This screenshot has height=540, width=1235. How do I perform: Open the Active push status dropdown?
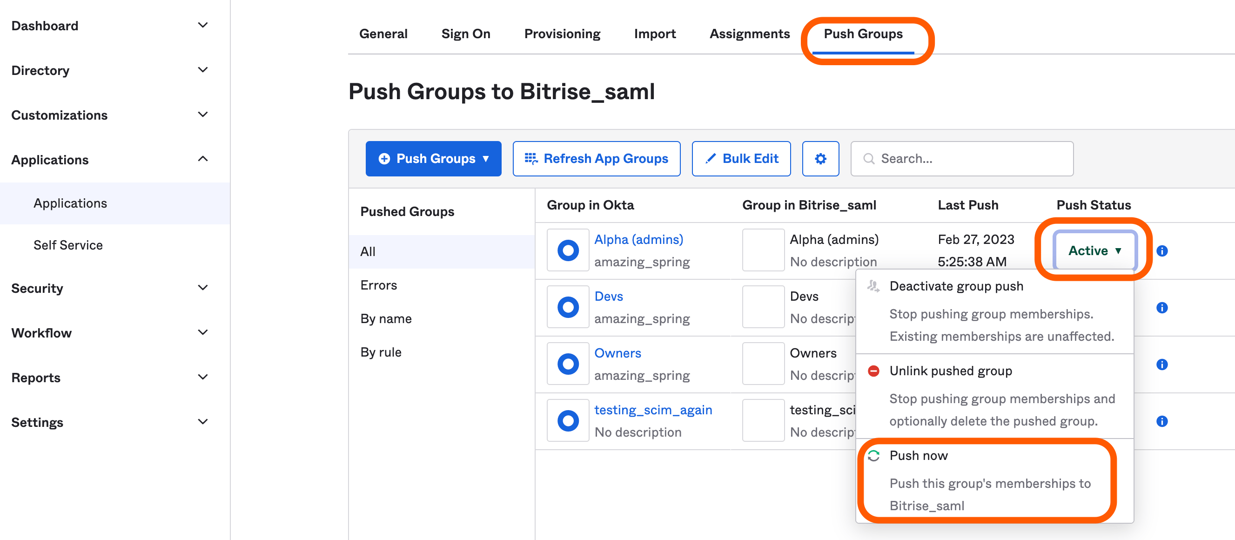[x=1094, y=251]
